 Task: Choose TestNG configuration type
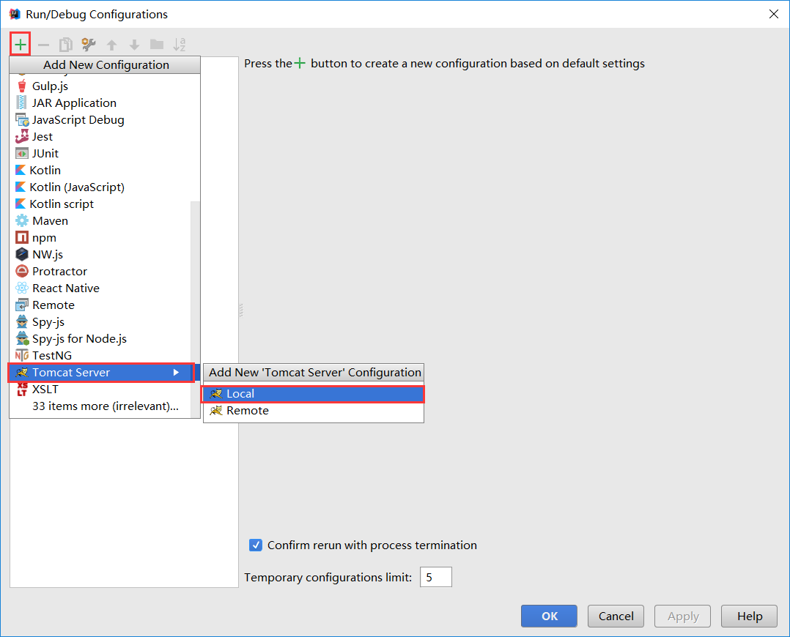[100, 356]
